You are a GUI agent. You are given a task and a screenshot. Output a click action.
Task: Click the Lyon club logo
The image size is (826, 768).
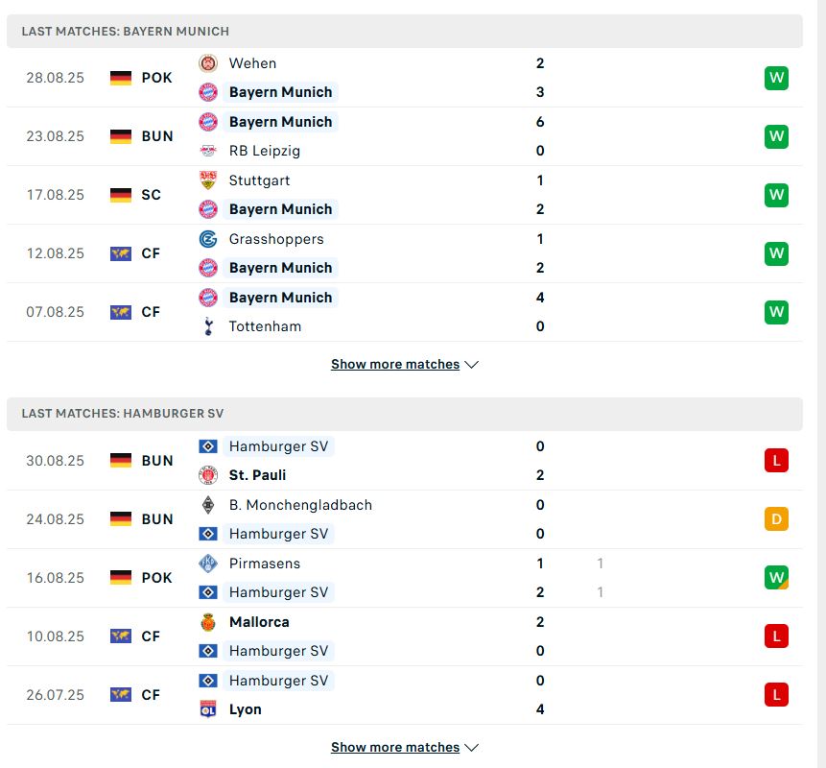(x=211, y=709)
